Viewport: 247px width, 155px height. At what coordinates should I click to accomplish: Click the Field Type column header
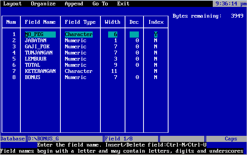click(80, 22)
